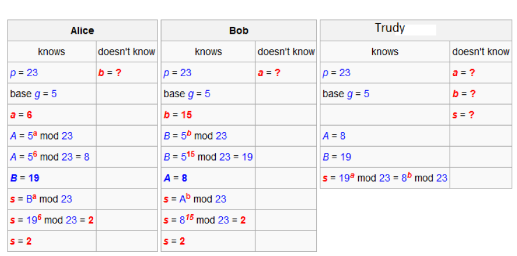
Task: Select Alice's secret value a = 6 cell
Action: click(x=22, y=115)
